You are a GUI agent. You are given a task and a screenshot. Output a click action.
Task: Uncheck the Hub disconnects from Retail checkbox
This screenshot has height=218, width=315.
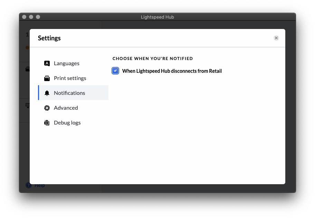(x=115, y=71)
